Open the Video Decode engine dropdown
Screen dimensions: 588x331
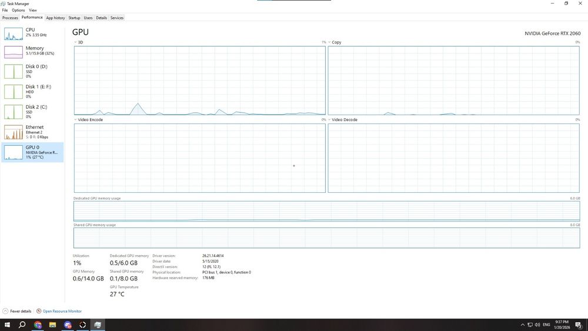[x=329, y=119]
